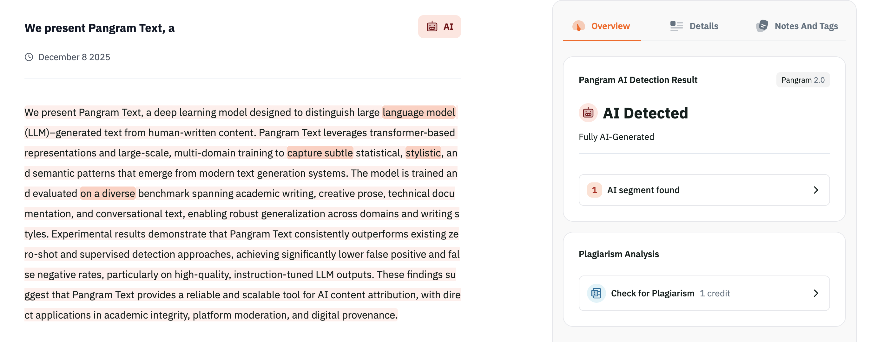This screenshot has height=342, width=870.
Task: Open Check for Plagiarism chevron arrow
Action: point(816,293)
